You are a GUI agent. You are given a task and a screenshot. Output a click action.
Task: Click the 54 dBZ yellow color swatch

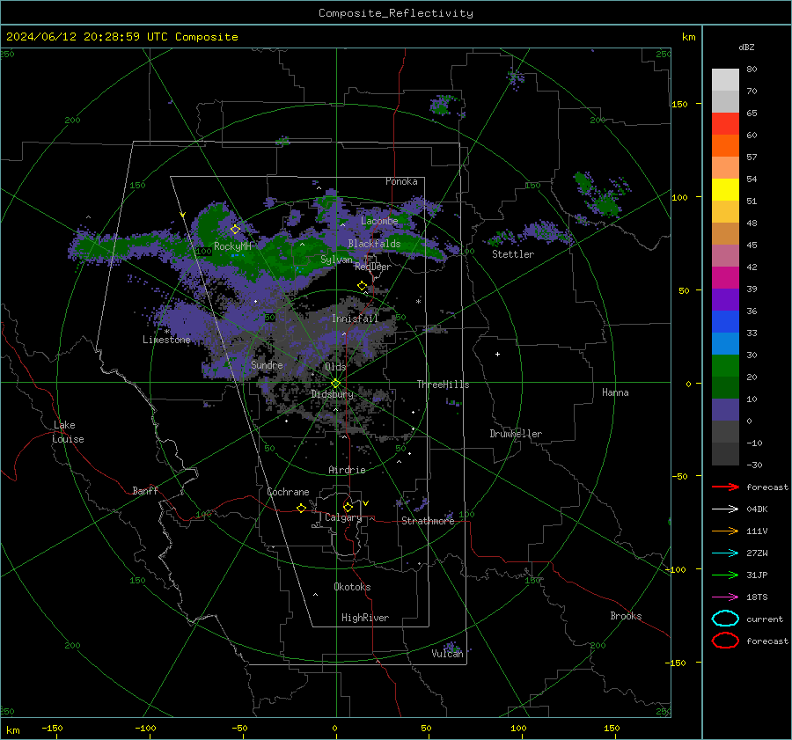click(x=725, y=189)
